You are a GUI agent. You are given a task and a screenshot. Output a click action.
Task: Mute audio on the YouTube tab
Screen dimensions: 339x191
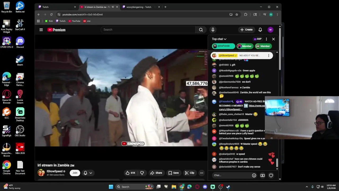pyautogui.click(x=113, y=7)
